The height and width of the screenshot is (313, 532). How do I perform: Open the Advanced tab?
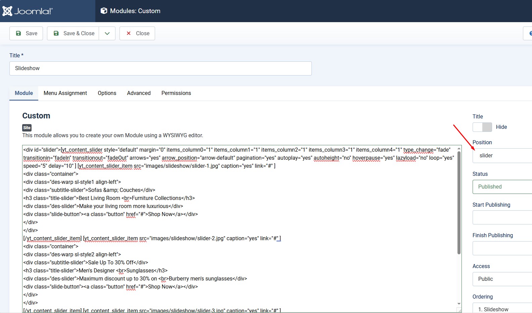click(x=139, y=93)
